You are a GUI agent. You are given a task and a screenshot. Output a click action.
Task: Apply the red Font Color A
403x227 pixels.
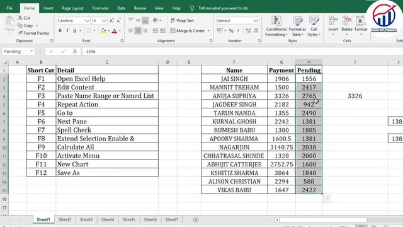coord(115,31)
